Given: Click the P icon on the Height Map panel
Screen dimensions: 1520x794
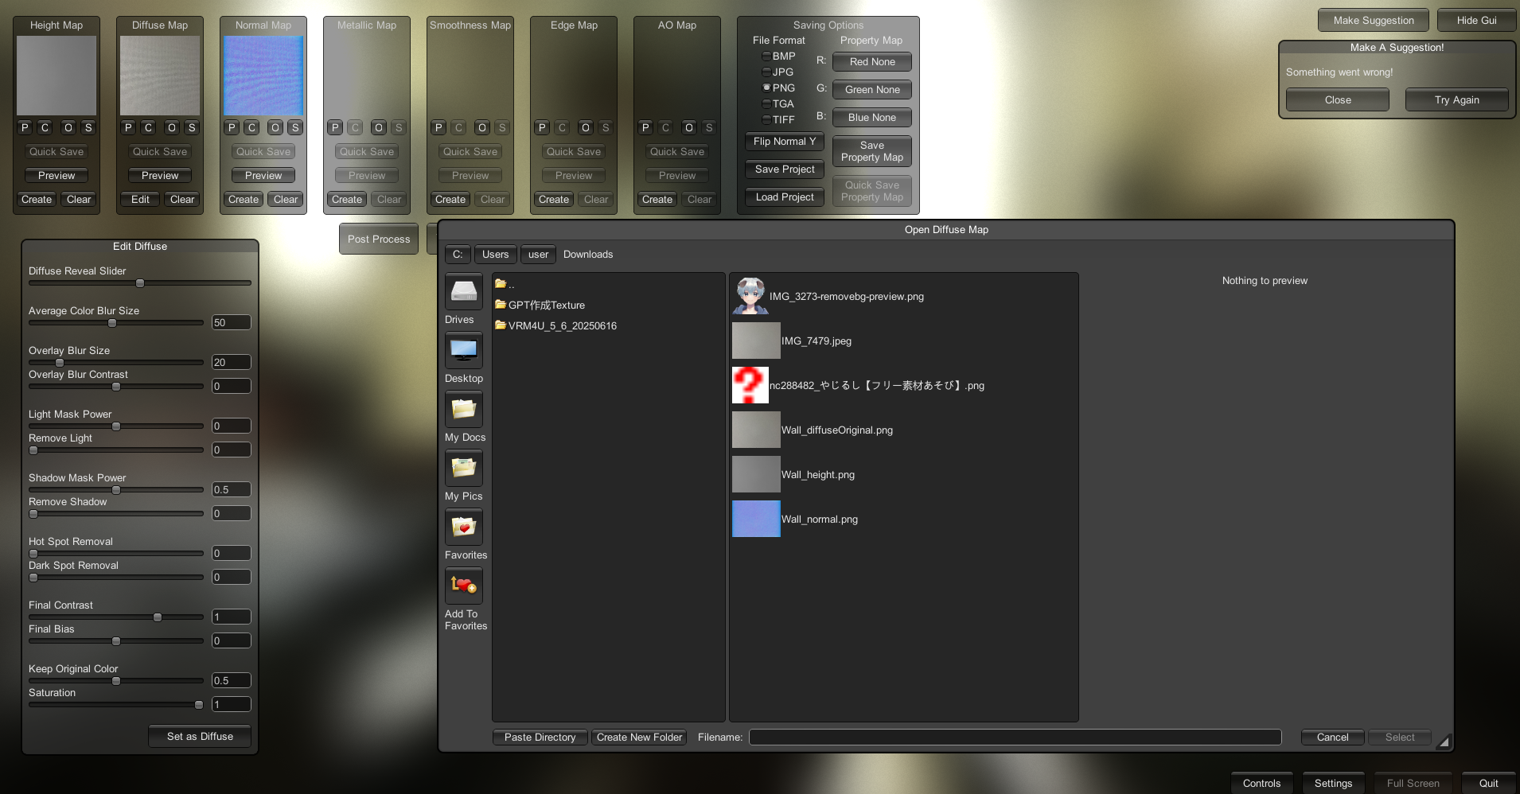Looking at the screenshot, I should point(24,127).
